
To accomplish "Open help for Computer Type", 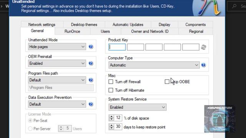I will point(203,65).
